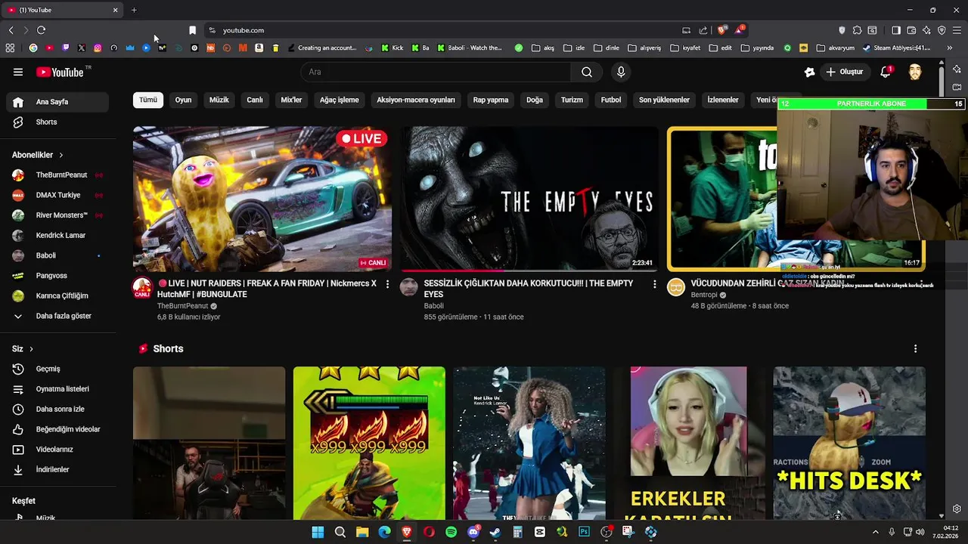The image size is (968, 544).
Task: Expand Daha fazla göster subscriptions
Action: tap(57, 316)
